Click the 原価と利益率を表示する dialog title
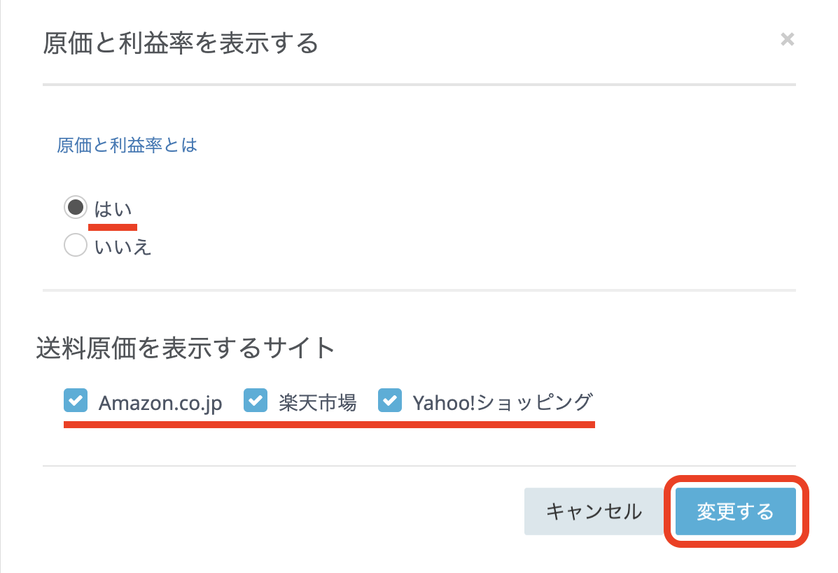 click(181, 43)
